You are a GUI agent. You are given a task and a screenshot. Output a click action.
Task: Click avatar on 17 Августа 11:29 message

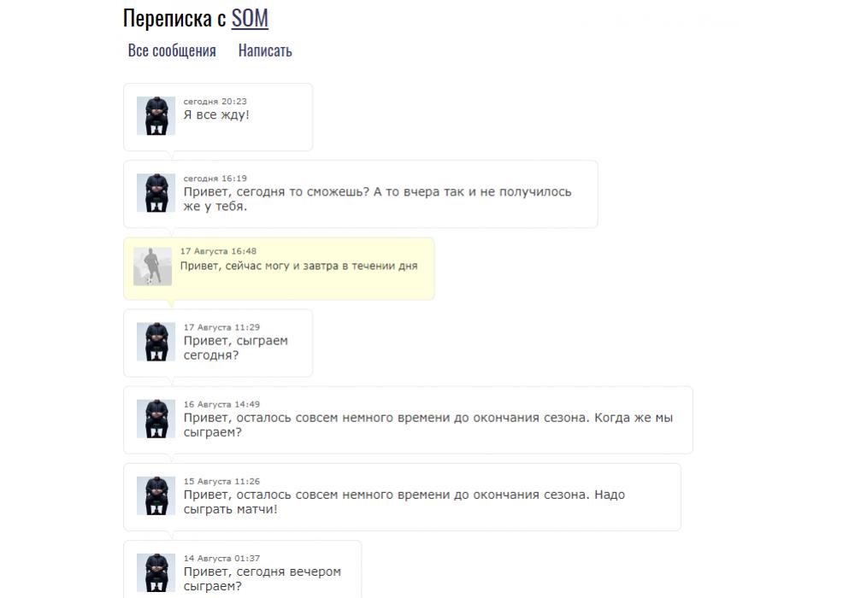pyautogui.click(x=156, y=342)
